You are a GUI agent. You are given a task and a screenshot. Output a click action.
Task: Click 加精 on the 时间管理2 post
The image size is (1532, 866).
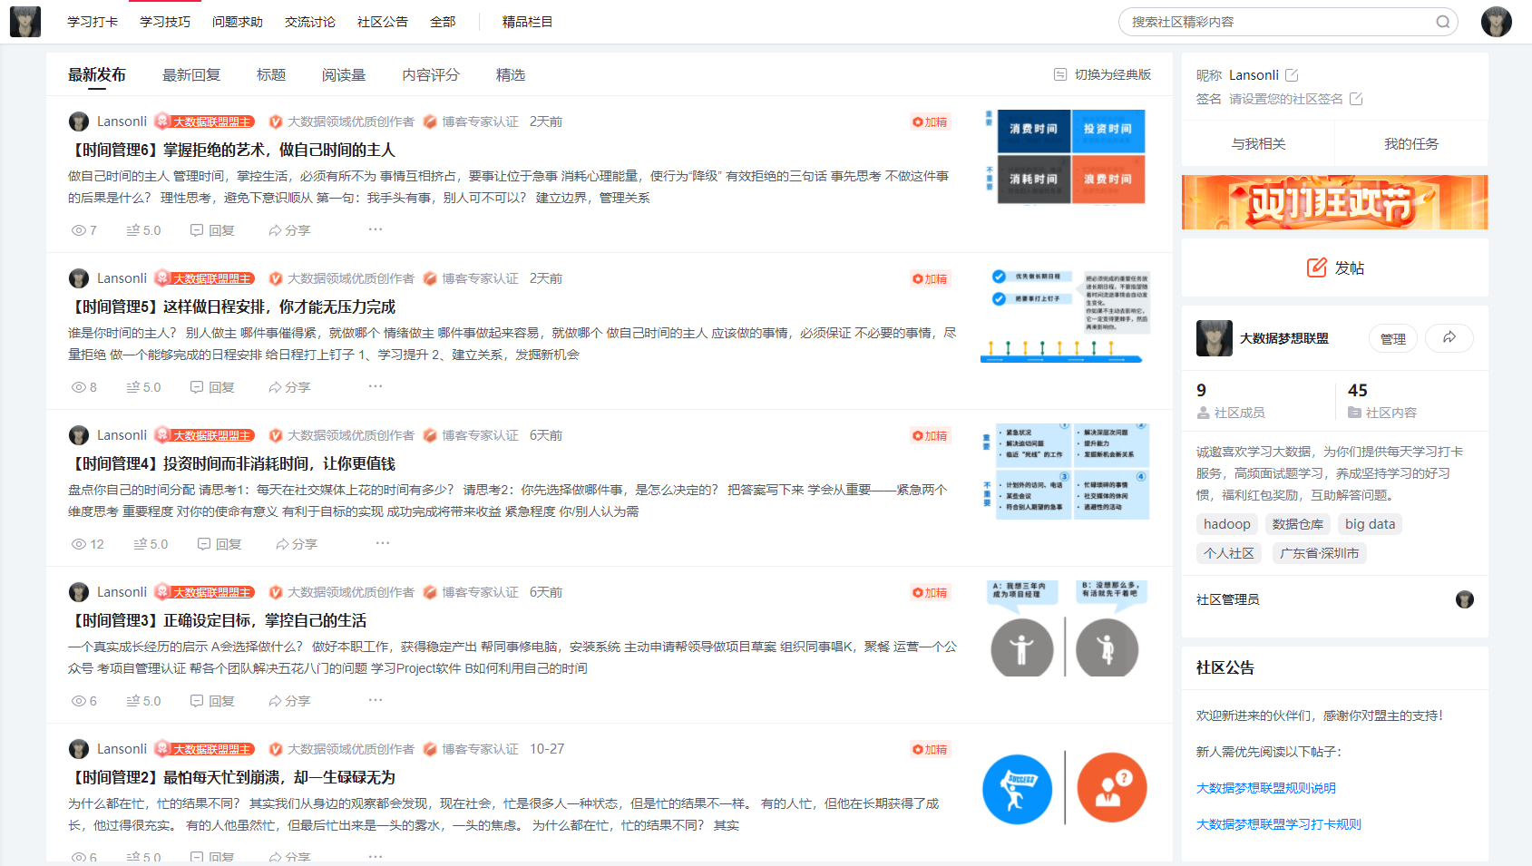pyautogui.click(x=930, y=749)
